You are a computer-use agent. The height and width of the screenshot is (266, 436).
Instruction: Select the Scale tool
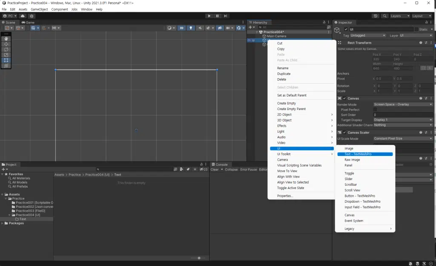[x=6, y=55]
